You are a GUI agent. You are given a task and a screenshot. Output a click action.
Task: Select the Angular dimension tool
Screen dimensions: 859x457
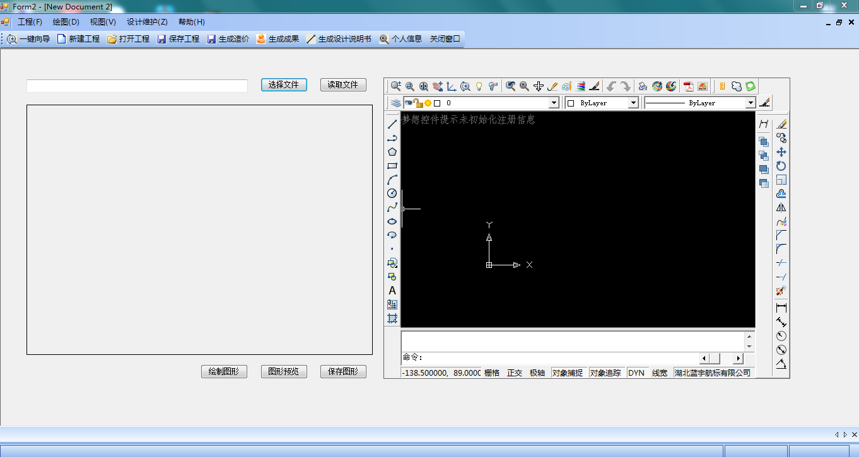pyautogui.click(x=781, y=363)
